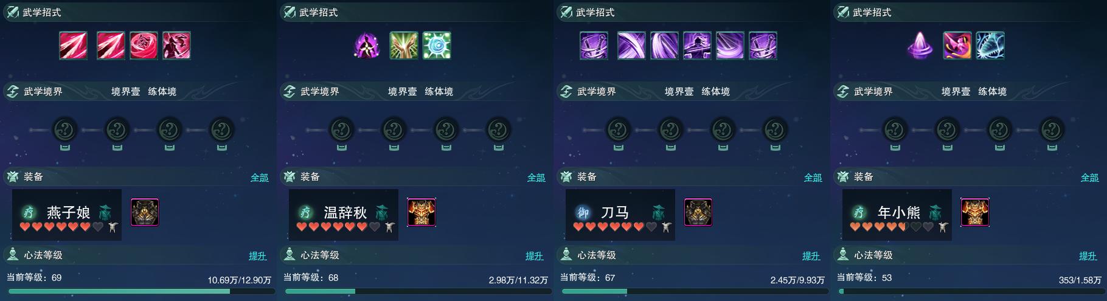Click the level 69 experience progress bar
This screenshot has height=301, width=1107.
point(139,291)
